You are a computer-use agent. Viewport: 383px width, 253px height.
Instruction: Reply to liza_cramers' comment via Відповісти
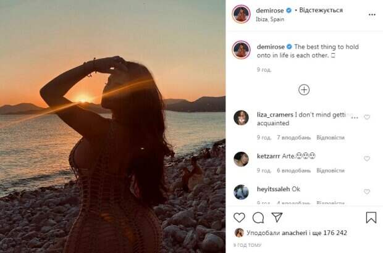click(x=330, y=137)
